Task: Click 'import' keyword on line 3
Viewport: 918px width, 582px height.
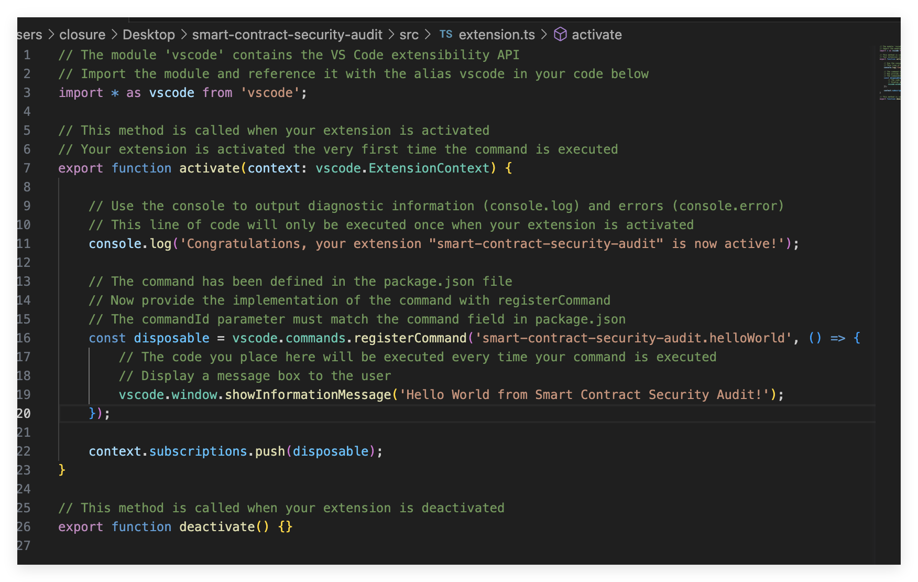Action: pos(81,93)
